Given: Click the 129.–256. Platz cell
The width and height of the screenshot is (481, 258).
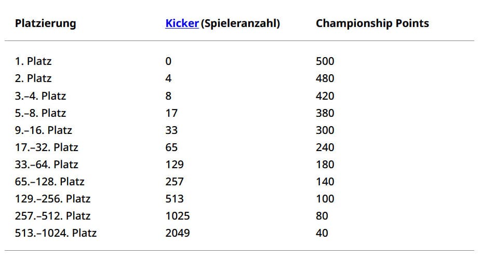Looking at the screenshot, I should (52, 199).
